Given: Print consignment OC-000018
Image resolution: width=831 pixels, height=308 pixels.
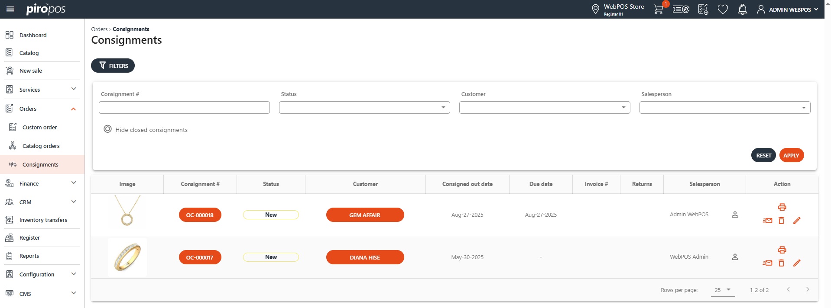Looking at the screenshot, I should (x=782, y=207).
